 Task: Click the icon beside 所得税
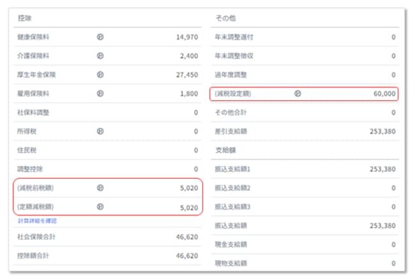click(100, 131)
